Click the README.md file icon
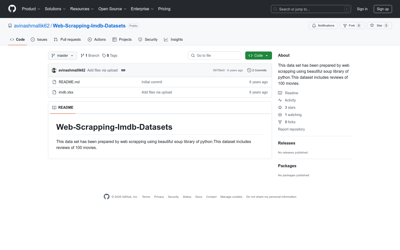This screenshot has height=250, width=400. tap(54, 82)
